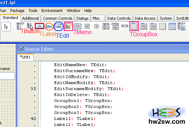The image size is (189, 127).
Task: Place cursor on 'GroupBox1: TGroupBox;' line
Action: tap(83, 101)
